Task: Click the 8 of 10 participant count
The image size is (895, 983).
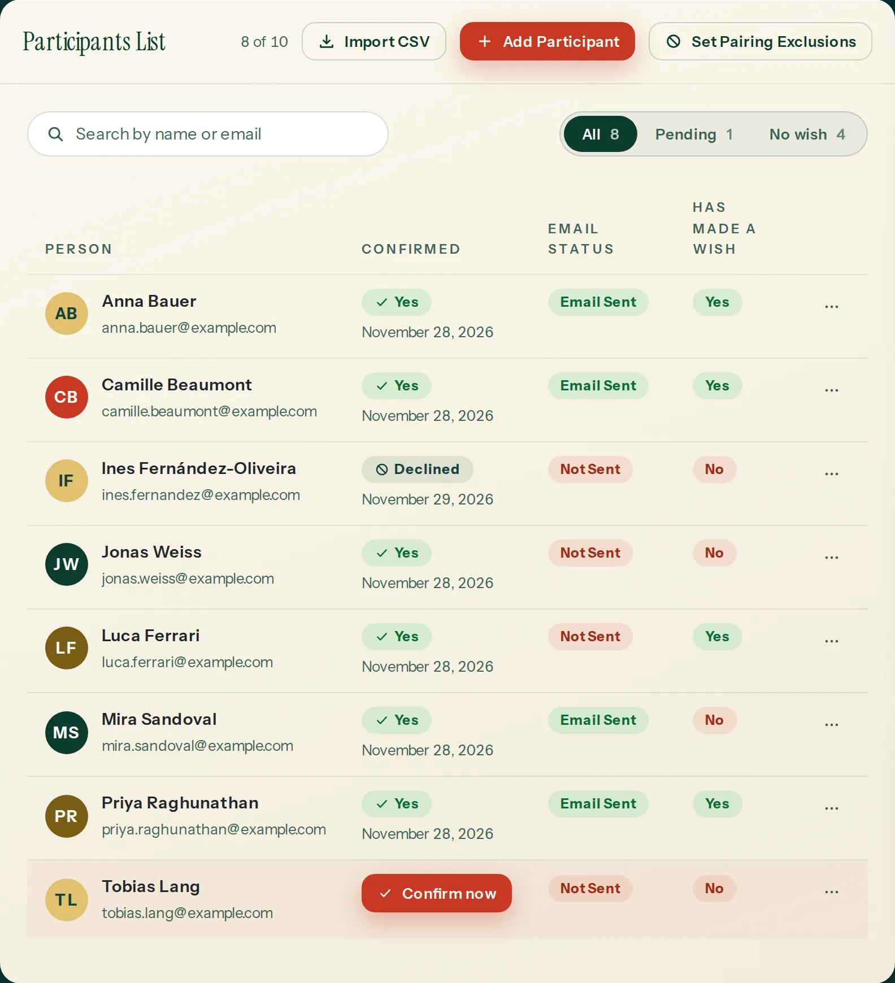Action: 264,42
